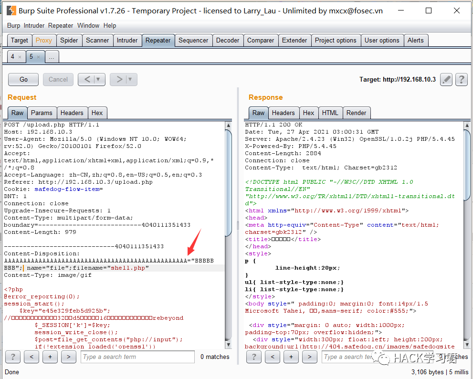Click the "HTTP/1.1 200 OK" response status line
This screenshot has height=379, width=473.
coord(273,125)
